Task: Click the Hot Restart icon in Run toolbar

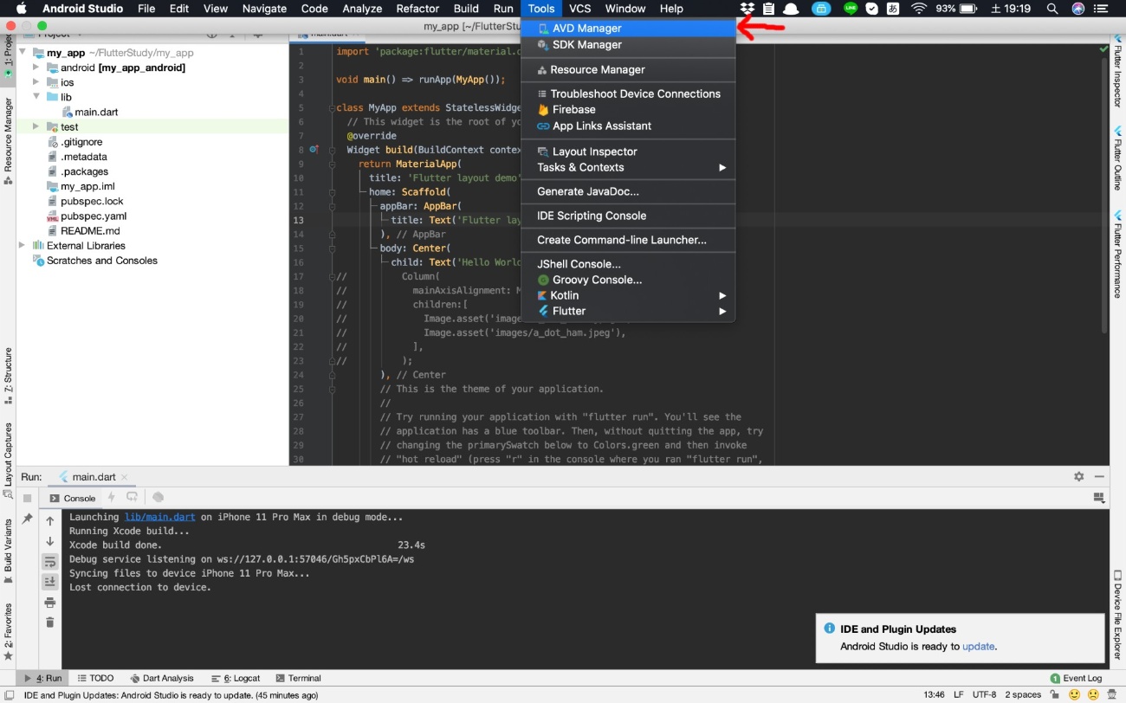Action: click(132, 497)
